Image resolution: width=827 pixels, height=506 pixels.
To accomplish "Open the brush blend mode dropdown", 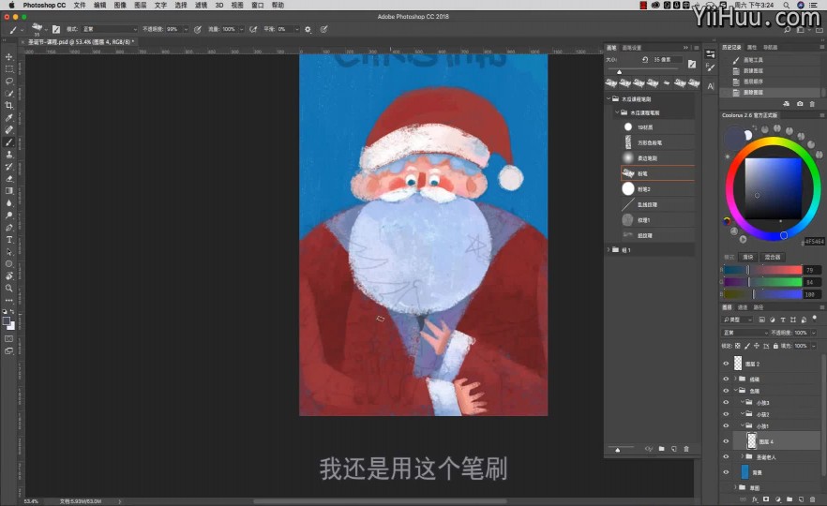I will coord(109,30).
